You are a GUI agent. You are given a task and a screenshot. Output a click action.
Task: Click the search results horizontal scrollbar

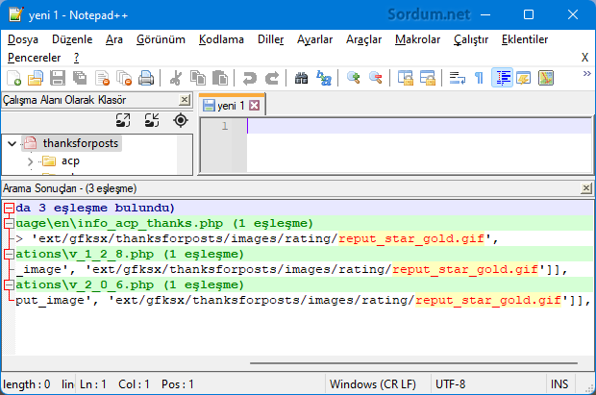(x=413, y=363)
